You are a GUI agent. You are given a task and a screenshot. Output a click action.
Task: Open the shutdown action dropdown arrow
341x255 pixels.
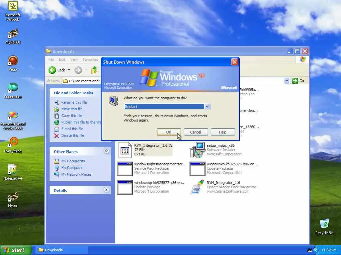click(207, 107)
